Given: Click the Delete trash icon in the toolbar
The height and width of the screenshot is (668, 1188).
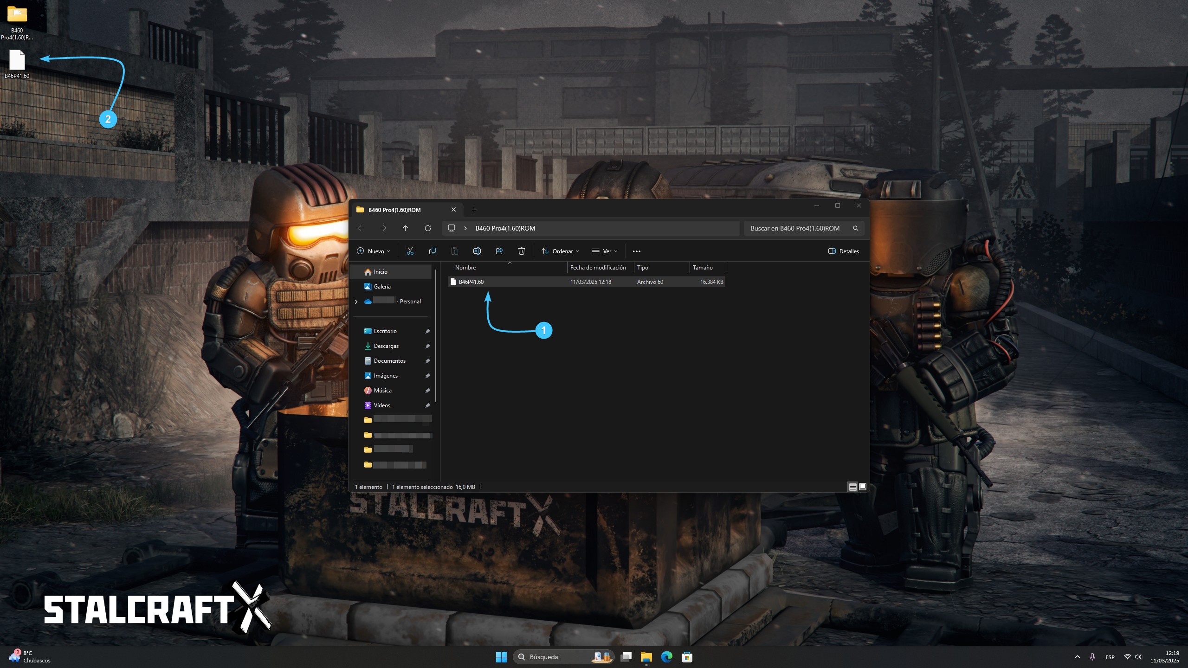Looking at the screenshot, I should tap(521, 251).
